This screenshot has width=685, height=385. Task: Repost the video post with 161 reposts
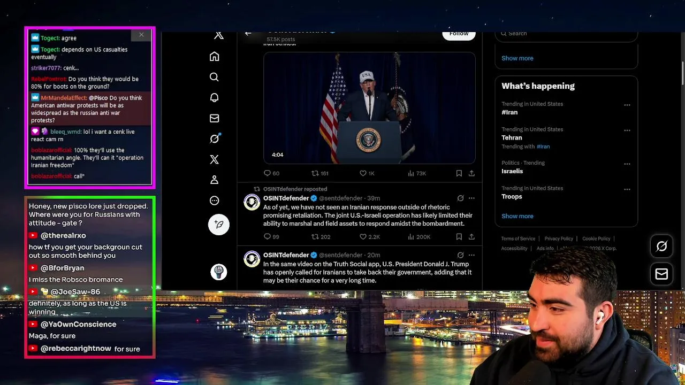(x=320, y=173)
